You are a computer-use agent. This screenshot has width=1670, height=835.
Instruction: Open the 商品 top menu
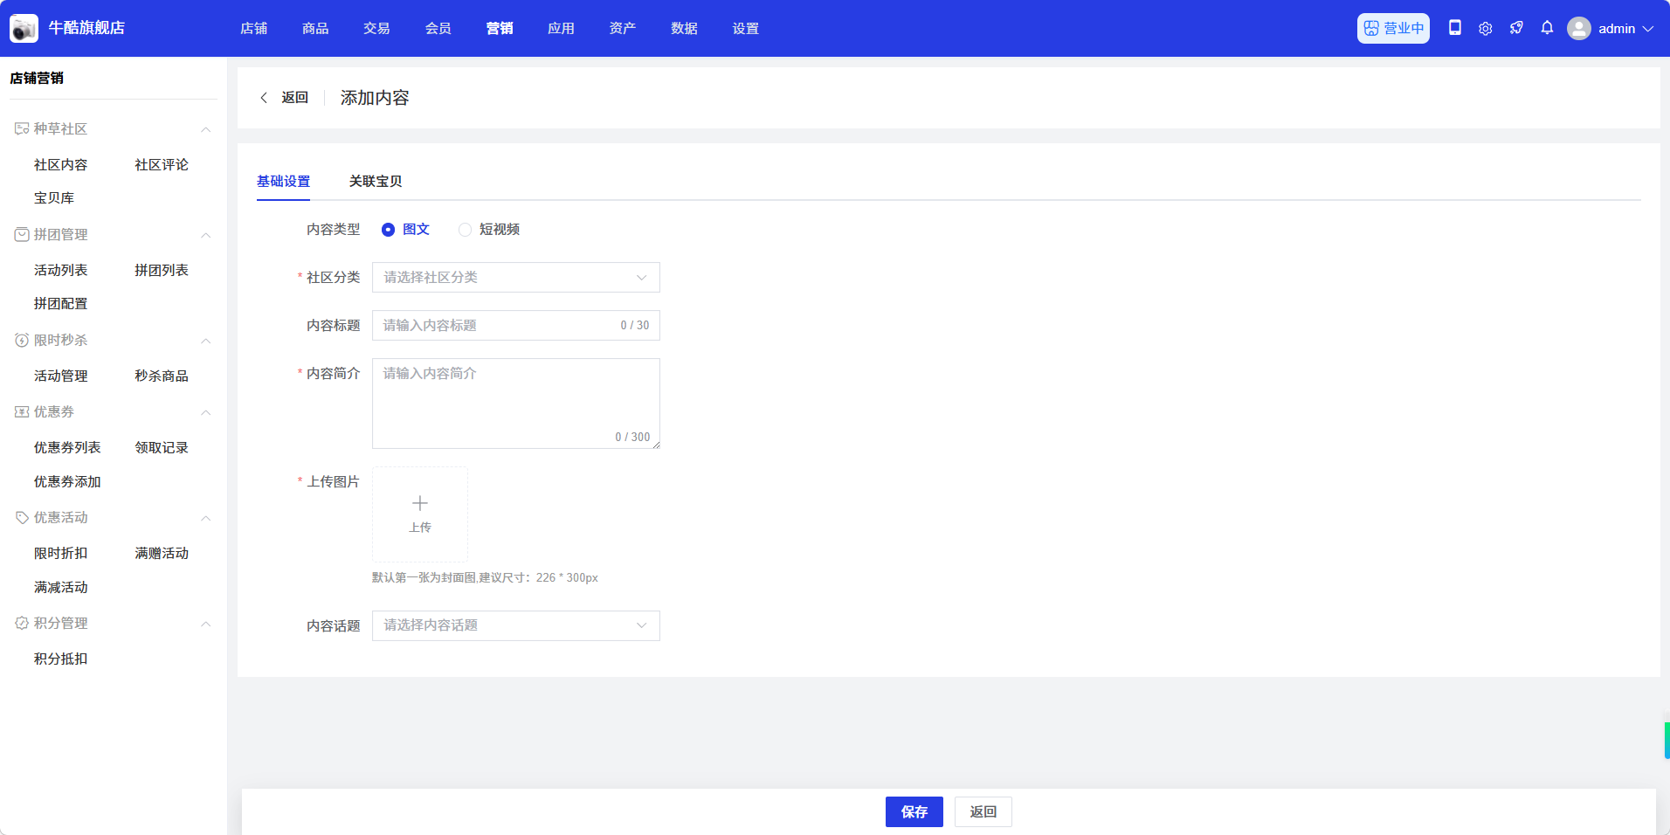coord(315,28)
